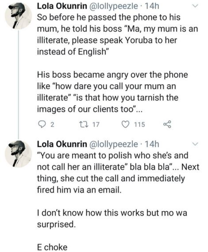The height and width of the screenshot is (252, 208).
Task: View the profile avatar on the first tweet
Action: [x=19, y=16]
